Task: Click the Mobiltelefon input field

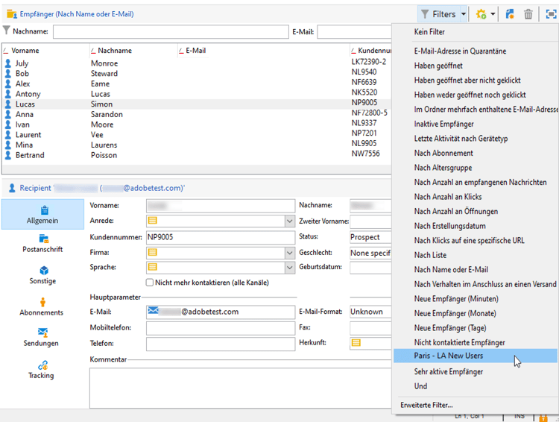Action: (221, 328)
